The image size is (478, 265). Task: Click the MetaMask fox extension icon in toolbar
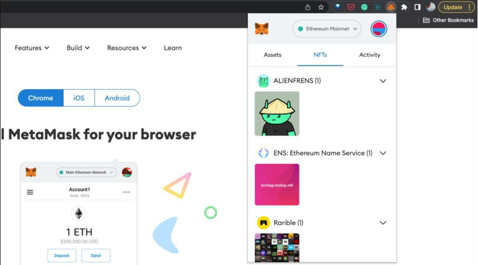[x=391, y=7]
